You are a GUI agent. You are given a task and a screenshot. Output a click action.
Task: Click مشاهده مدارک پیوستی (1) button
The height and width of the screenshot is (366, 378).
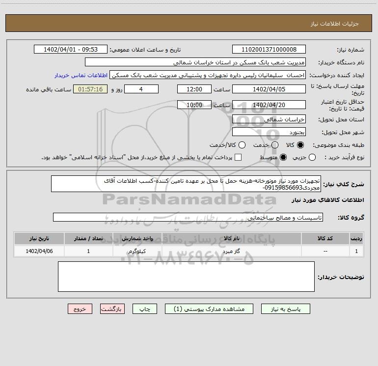pos(209,309)
